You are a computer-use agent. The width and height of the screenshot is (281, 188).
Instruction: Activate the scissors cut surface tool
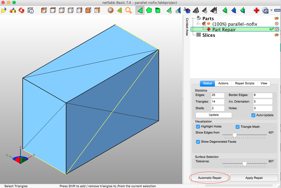[187, 11]
